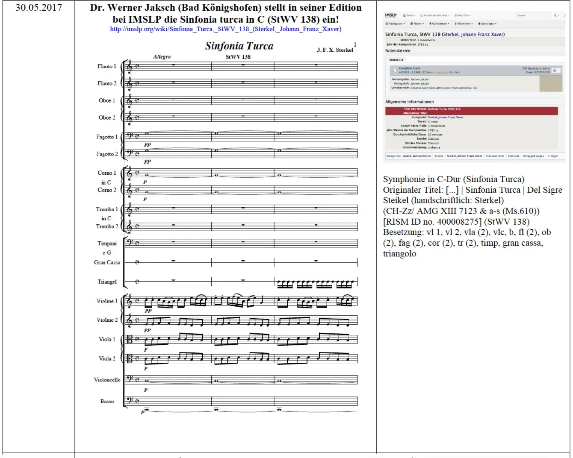Open the Classical style category link
The width and height of the screenshot is (573, 458).
point(495,156)
